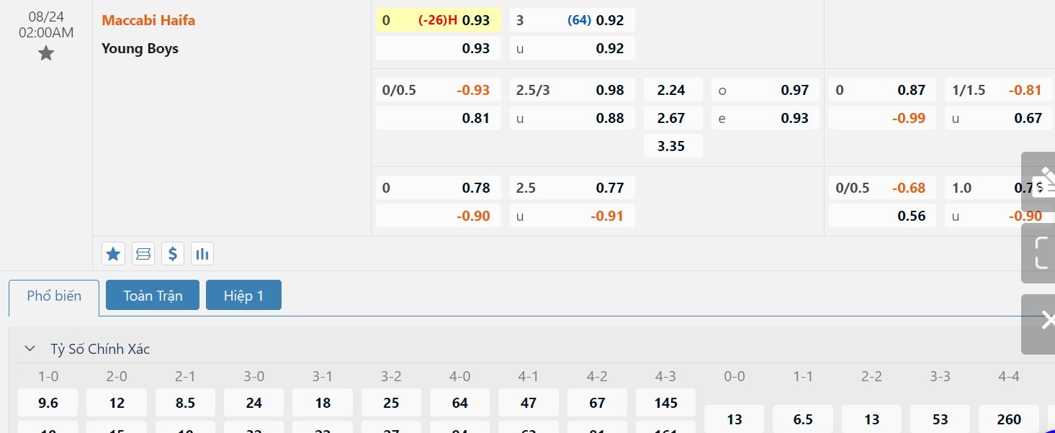The width and height of the screenshot is (1055, 433).
Task: Click the ticket-shaped icon in match toolbar
Action: (143, 253)
